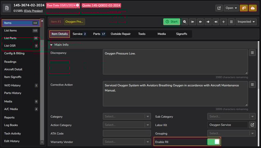The height and width of the screenshot is (148, 261).
Task: Open Config & Billing in the sidebar
Action: click(21, 53)
